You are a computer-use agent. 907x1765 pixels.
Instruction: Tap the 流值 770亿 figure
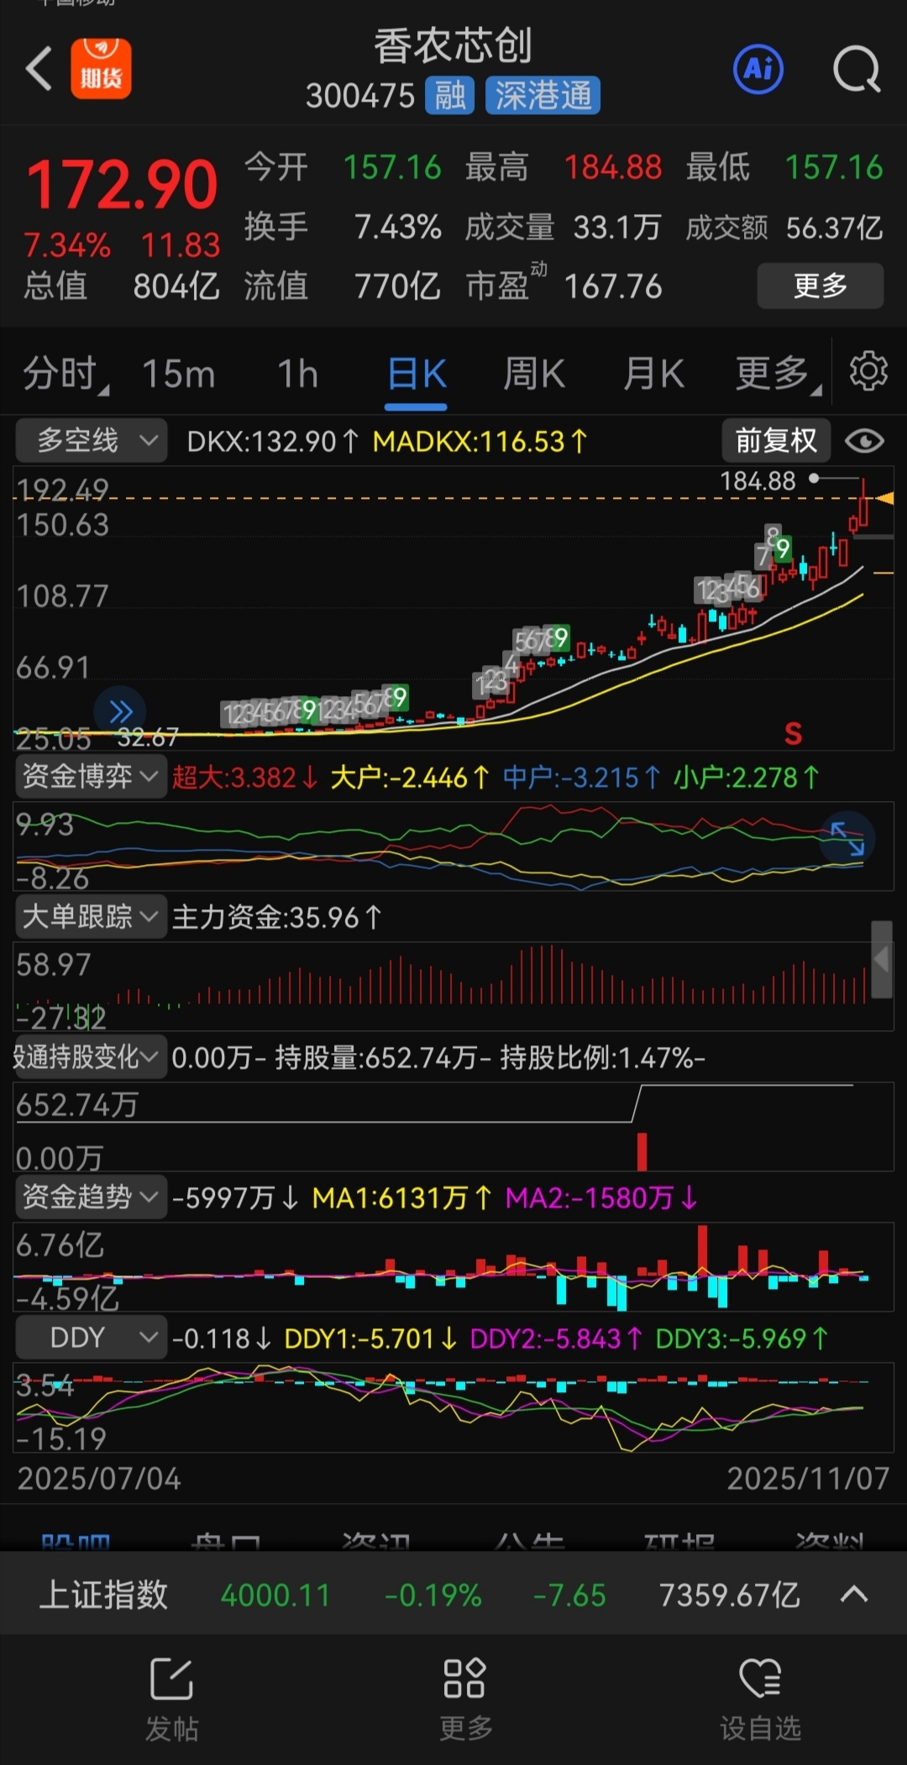(x=343, y=286)
